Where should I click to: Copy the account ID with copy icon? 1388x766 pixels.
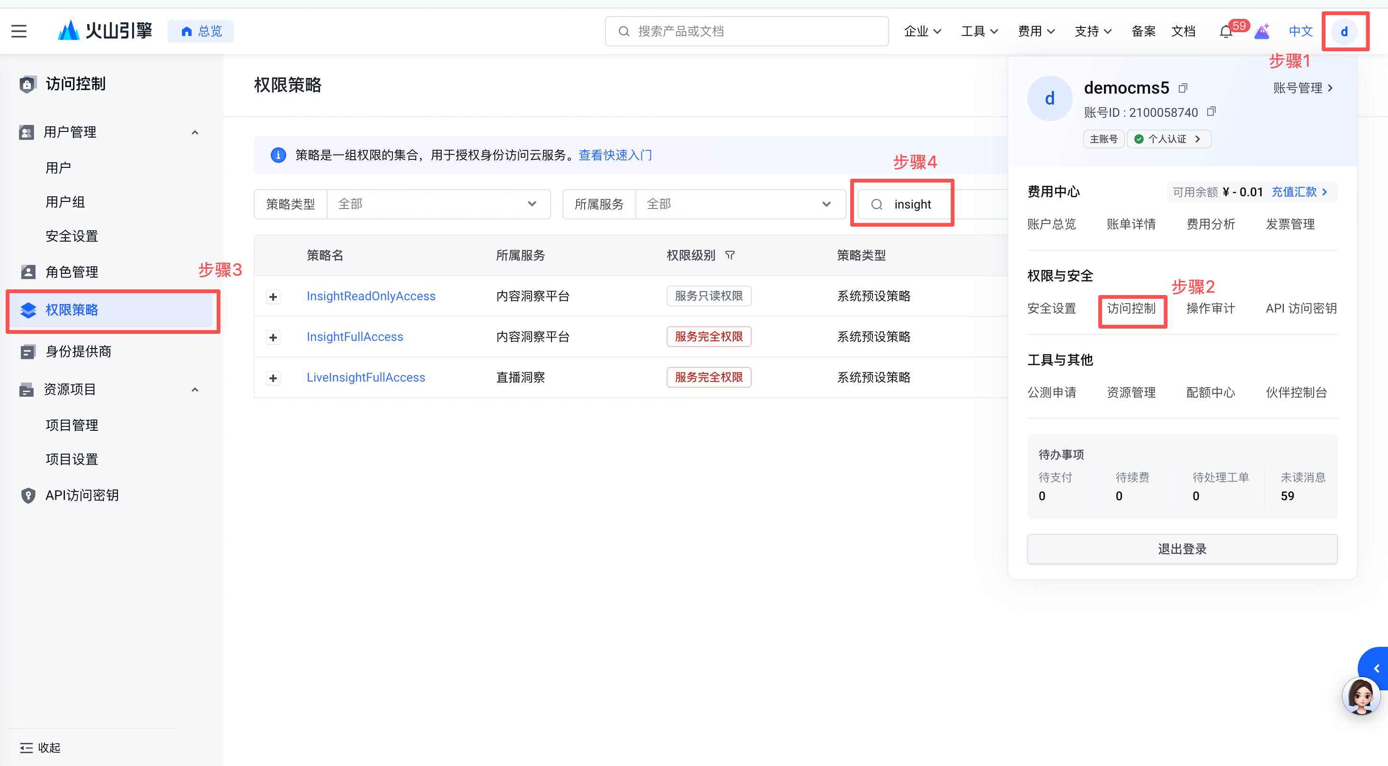click(1211, 112)
